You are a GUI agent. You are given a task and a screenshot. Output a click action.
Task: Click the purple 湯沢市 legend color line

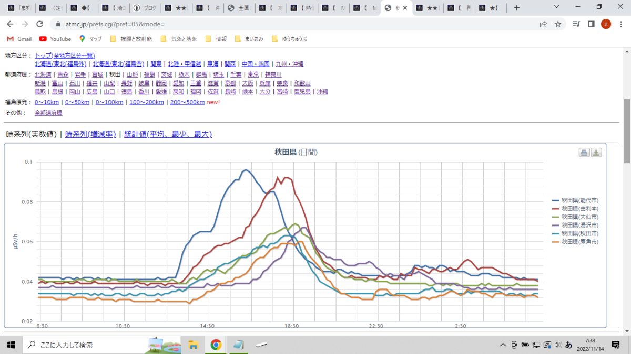(x=555, y=226)
